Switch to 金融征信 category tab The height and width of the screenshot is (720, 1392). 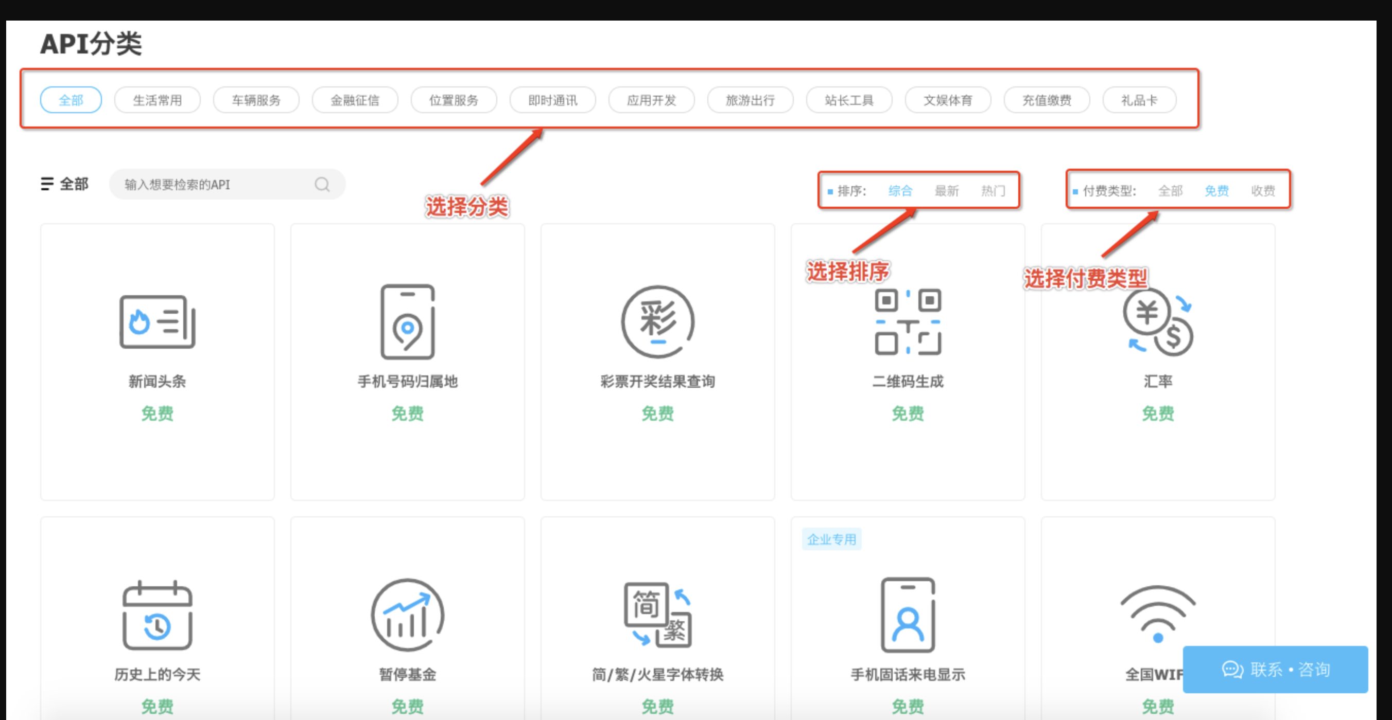point(355,100)
